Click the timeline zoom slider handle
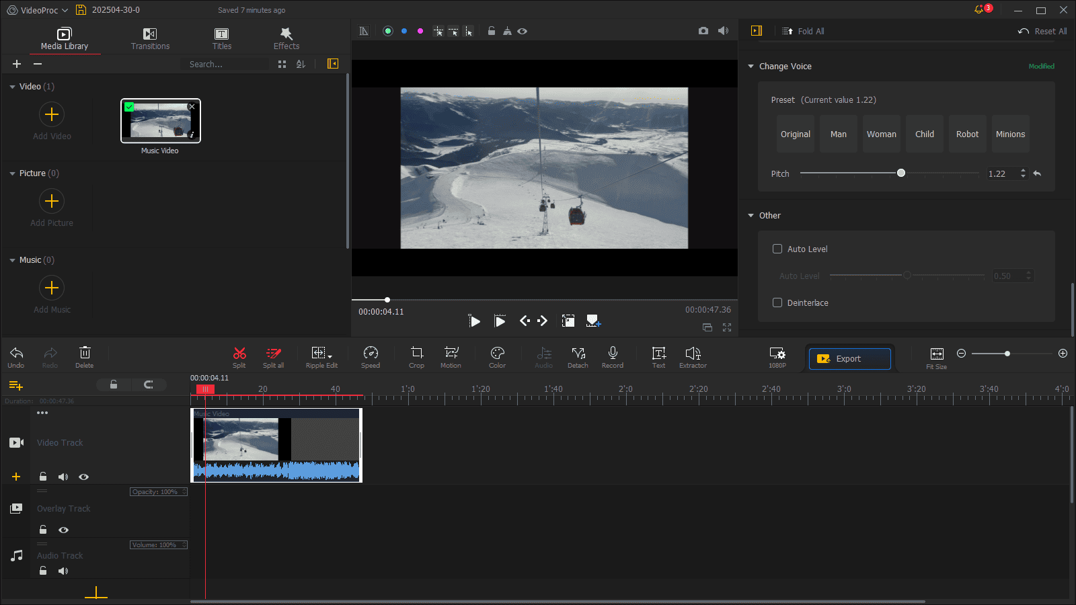Image resolution: width=1076 pixels, height=605 pixels. [1007, 354]
